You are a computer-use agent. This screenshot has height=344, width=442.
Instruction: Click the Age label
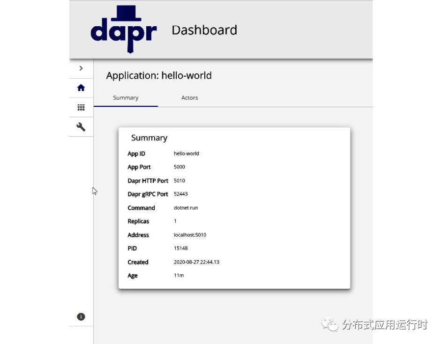point(133,276)
